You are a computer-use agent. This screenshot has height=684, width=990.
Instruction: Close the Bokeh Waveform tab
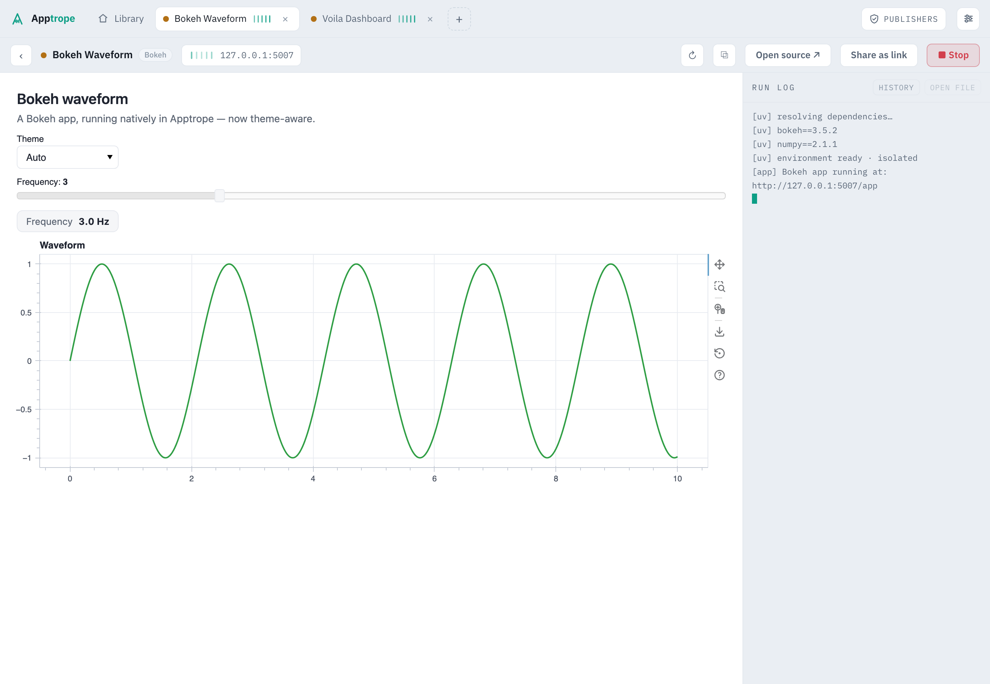285,19
